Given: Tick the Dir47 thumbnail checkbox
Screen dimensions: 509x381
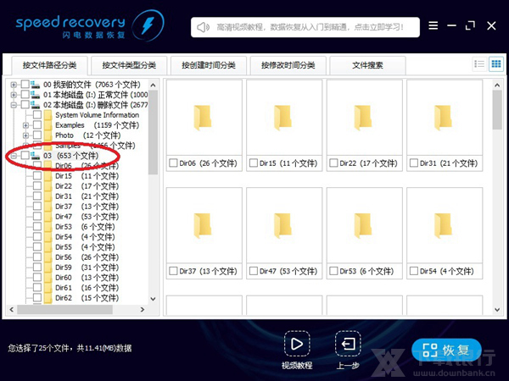Looking at the screenshot, I should coord(255,271).
